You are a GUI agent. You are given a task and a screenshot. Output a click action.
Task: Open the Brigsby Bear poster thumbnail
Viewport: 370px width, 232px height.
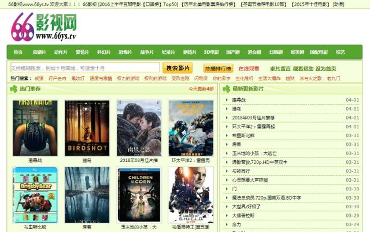click(35, 195)
